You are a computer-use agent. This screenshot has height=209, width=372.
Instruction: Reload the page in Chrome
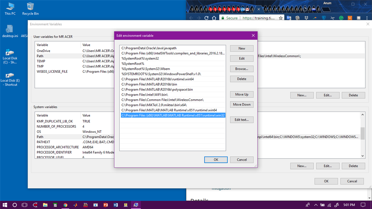tap(206, 18)
